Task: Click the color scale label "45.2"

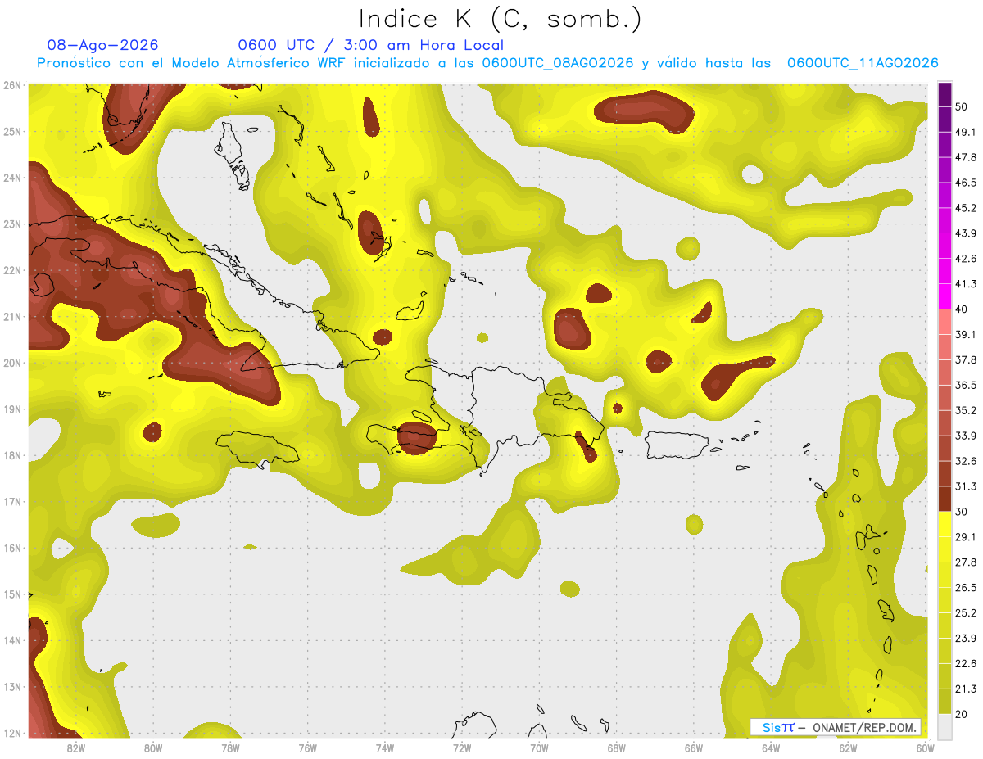Action: tap(966, 208)
